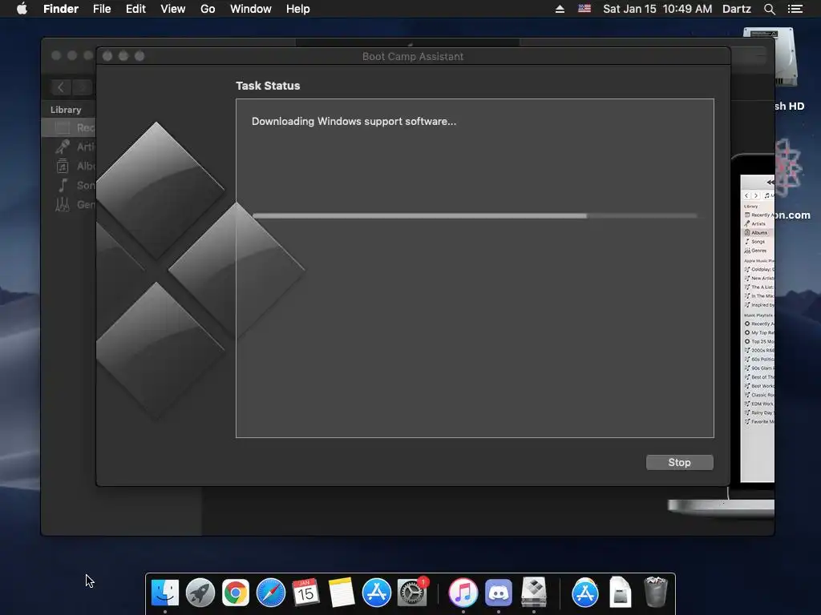Click the MacBook iTunes promo image
This screenshot has height=615, width=821.
click(x=751, y=335)
